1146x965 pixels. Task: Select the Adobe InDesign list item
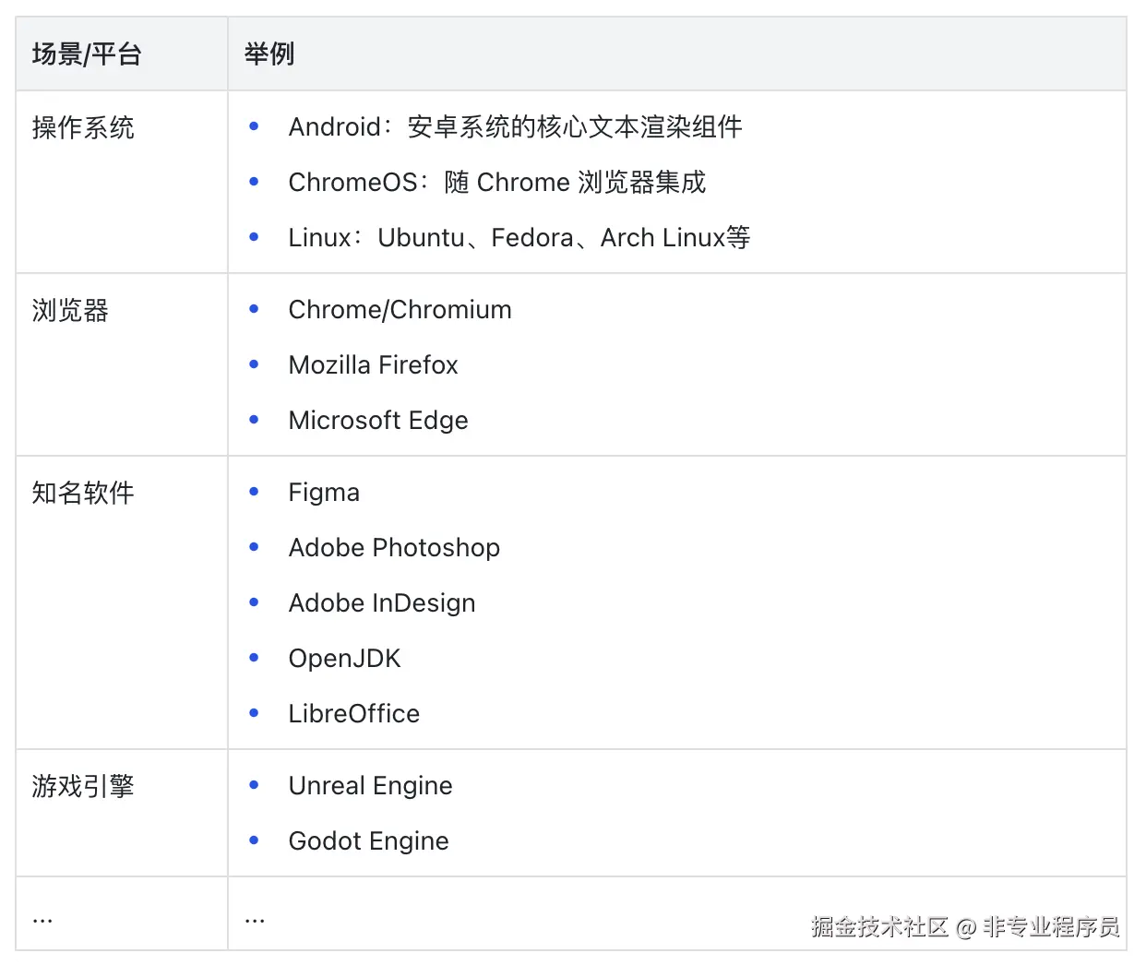tap(382, 603)
